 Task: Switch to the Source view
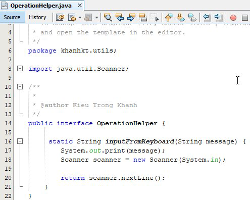pos(12,17)
